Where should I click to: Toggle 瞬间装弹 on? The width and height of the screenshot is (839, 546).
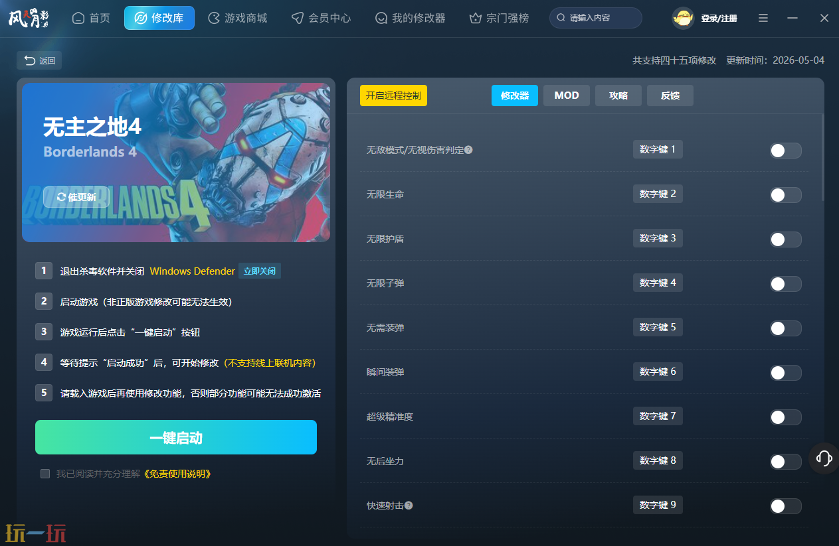[x=785, y=373]
